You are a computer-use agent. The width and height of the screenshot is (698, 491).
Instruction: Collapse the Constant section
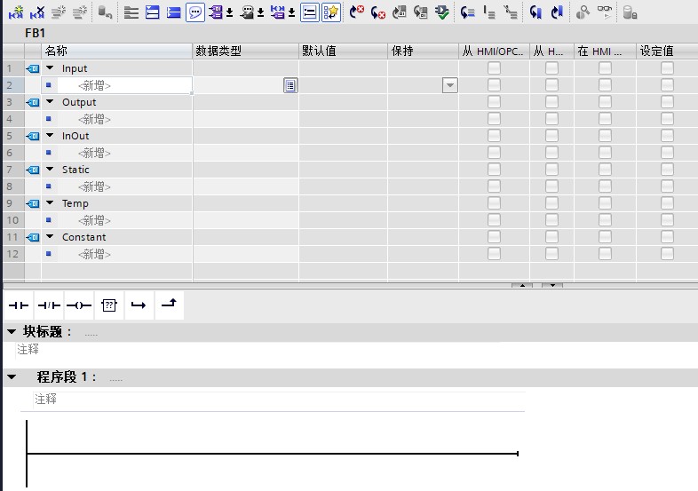[50, 237]
